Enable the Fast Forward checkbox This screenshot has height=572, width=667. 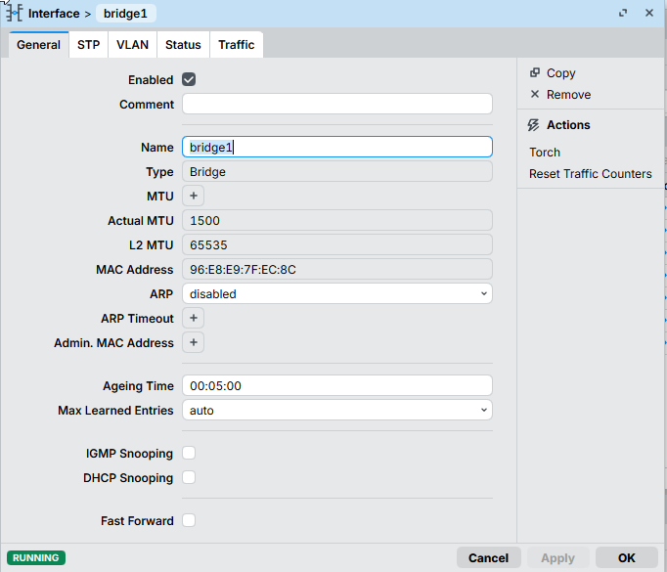189,520
